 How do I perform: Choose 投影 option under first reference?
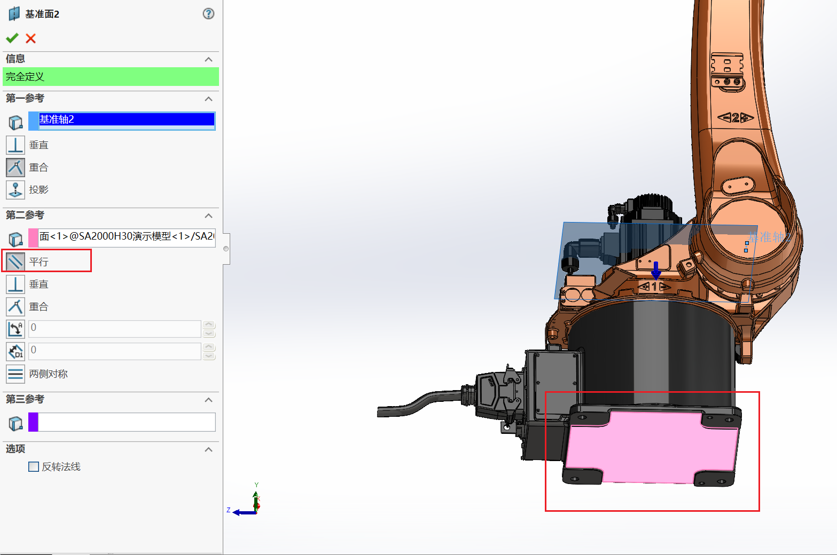(15, 190)
